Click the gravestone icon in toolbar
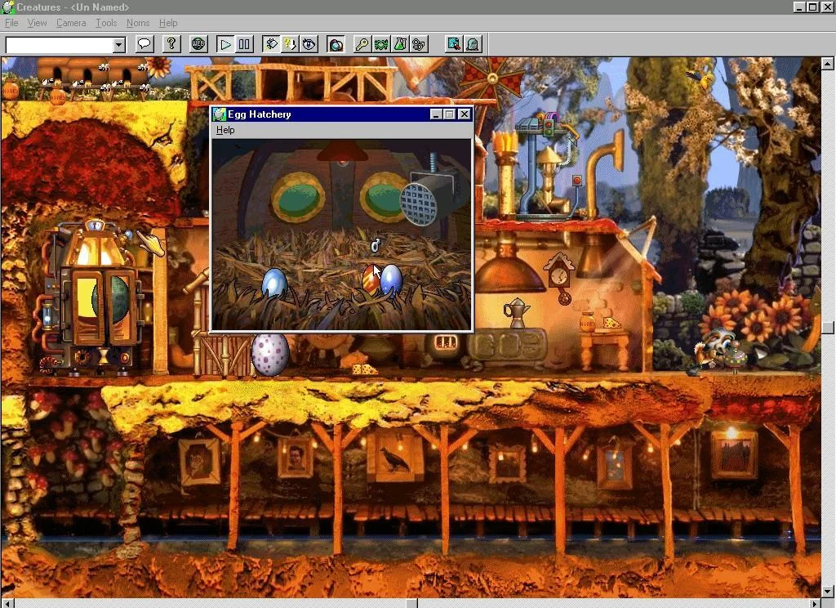Screen dimensions: 836x608 473,44
